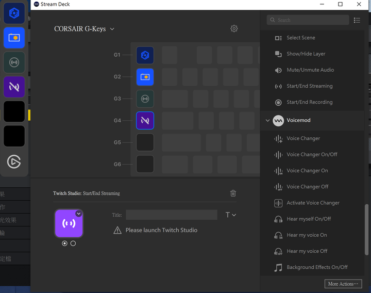Viewport: 371px width, 293px height.
Task: Click the Elgato logo in sidebar
Action: point(14,162)
